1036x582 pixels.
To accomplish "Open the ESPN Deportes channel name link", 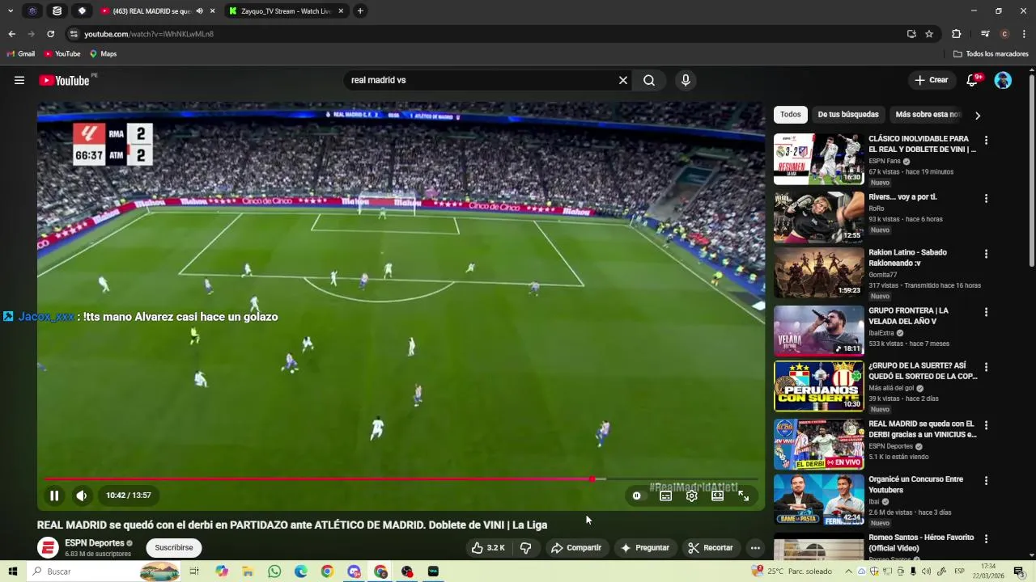I will (x=95, y=543).
